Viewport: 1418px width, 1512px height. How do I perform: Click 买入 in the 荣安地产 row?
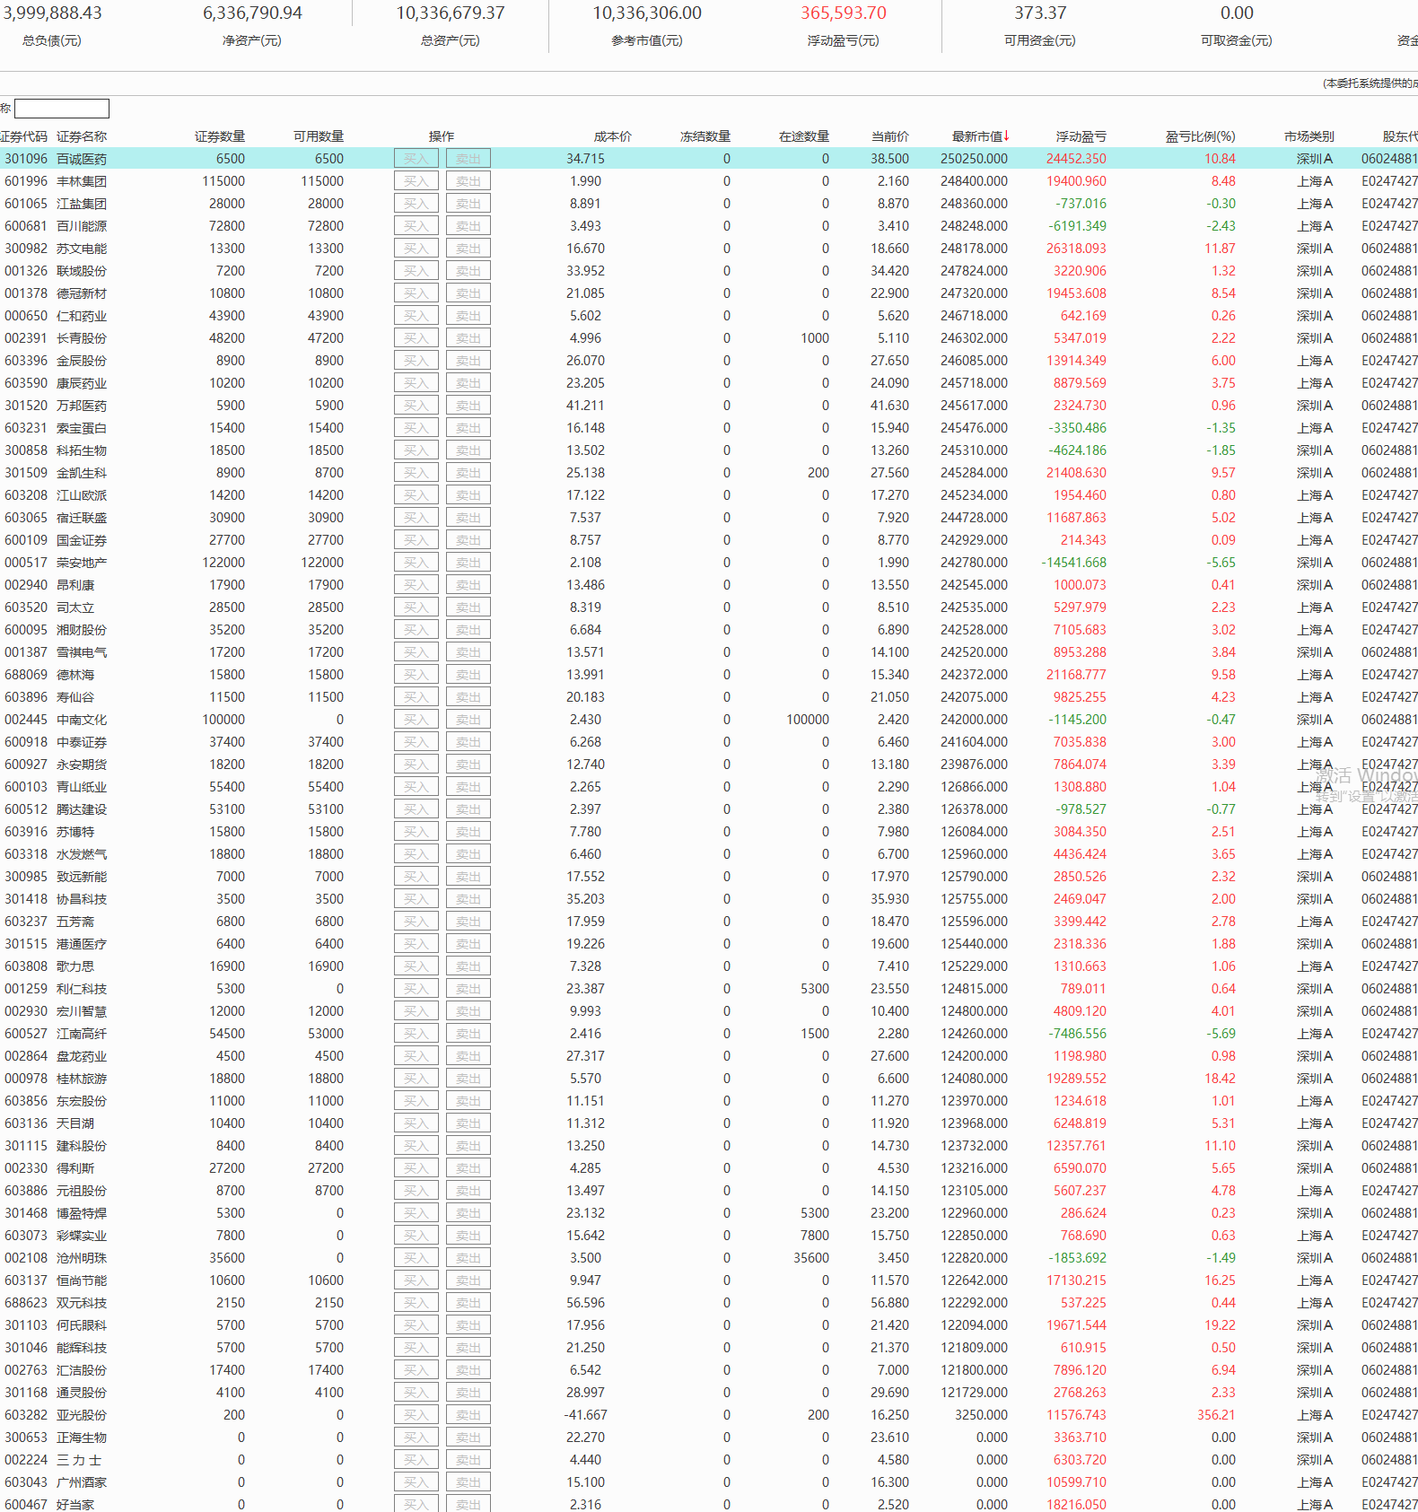[x=416, y=563]
